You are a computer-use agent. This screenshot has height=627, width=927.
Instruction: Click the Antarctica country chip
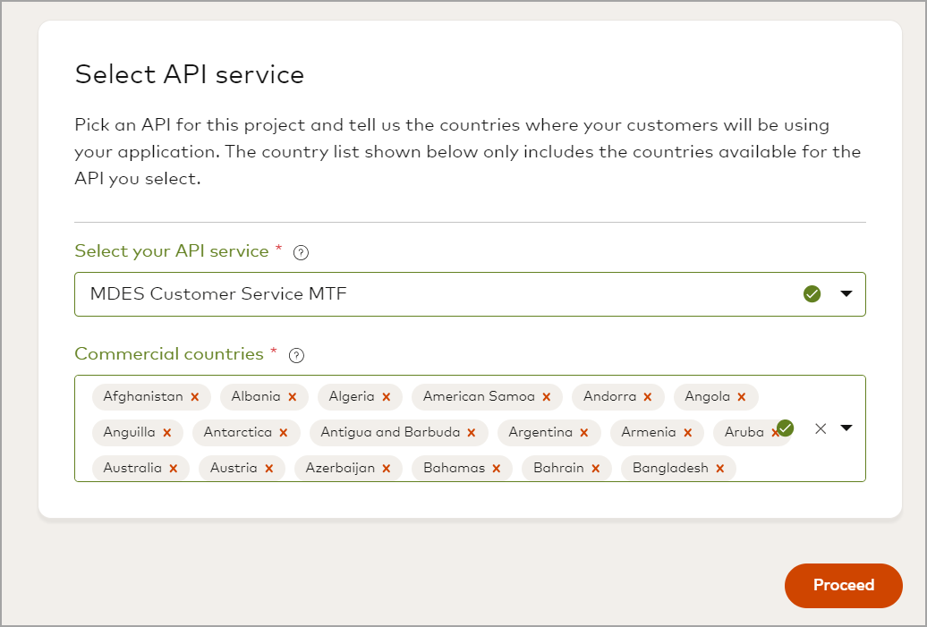click(237, 433)
